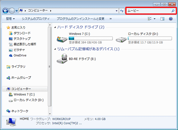Click the ホームグループ label
The width and height of the screenshot is (178, 130).
point(21,78)
